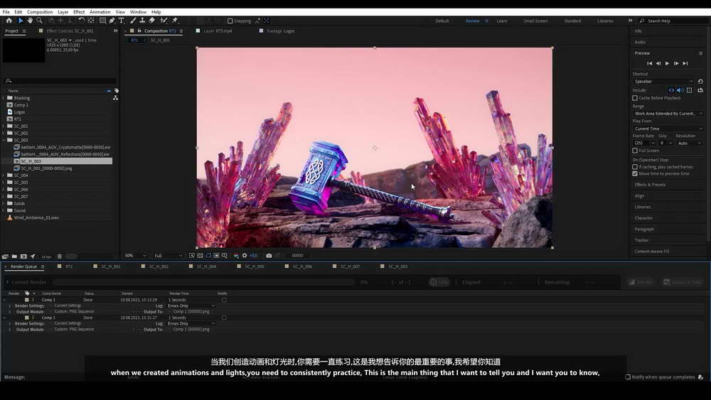Switch to the Small Screen workspace
711x400 pixels.
pyautogui.click(x=535, y=21)
